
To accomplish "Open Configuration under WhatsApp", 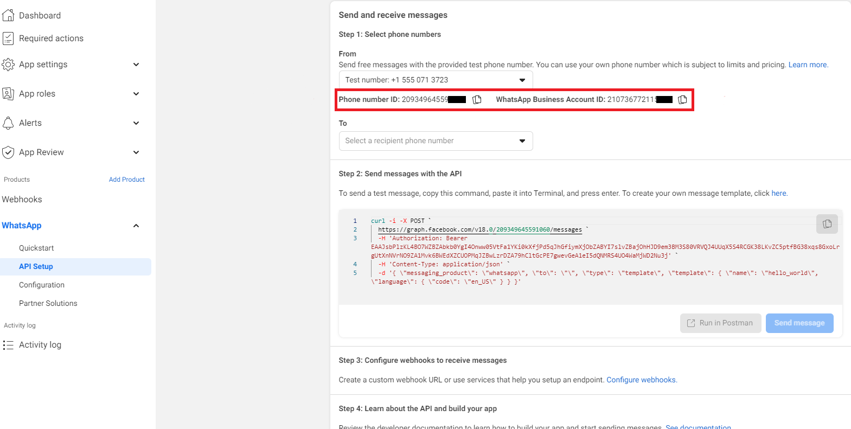I will (x=42, y=285).
